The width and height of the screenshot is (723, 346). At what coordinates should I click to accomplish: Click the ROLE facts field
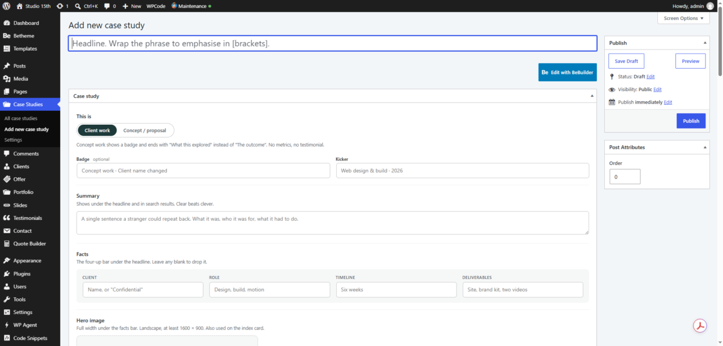tap(269, 289)
